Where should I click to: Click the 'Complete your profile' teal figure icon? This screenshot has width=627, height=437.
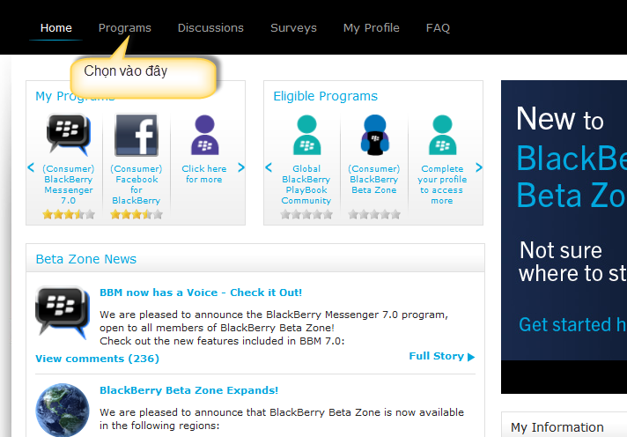click(442, 135)
